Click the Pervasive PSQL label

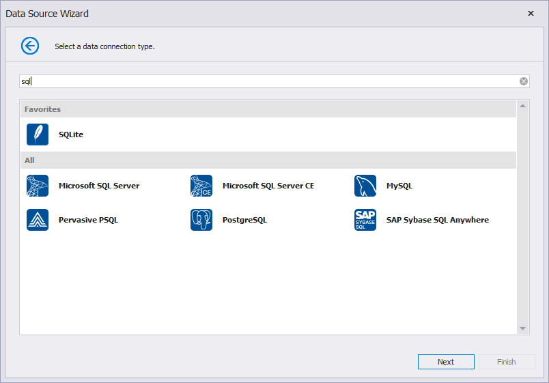(x=88, y=220)
